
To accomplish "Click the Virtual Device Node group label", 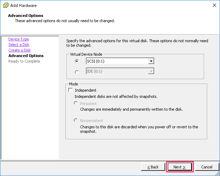I will 86,54.
